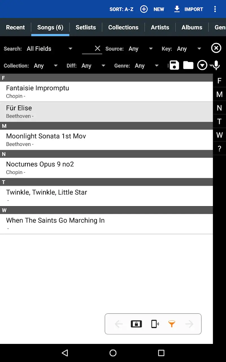The image size is (226, 362).
Task: Open the folder browser icon
Action: click(x=188, y=65)
